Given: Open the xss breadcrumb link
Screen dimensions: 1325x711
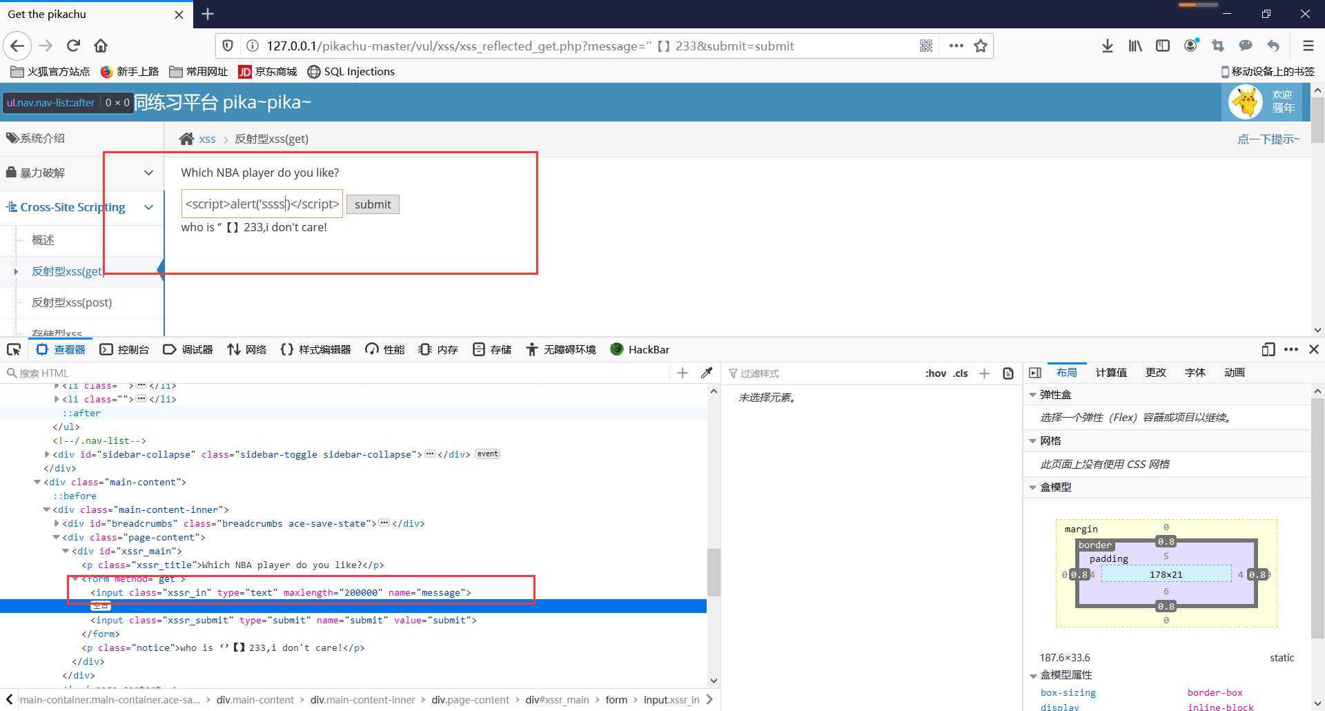Looking at the screenshot, I should tap(207, 139).
